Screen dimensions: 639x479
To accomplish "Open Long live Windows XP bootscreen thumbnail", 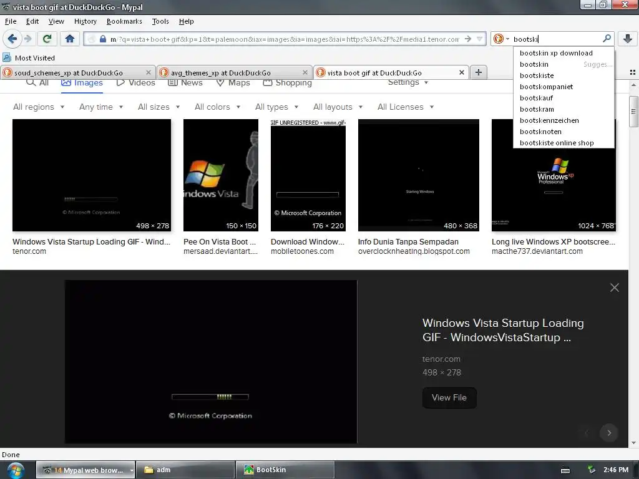I will (x=554, y=175).
